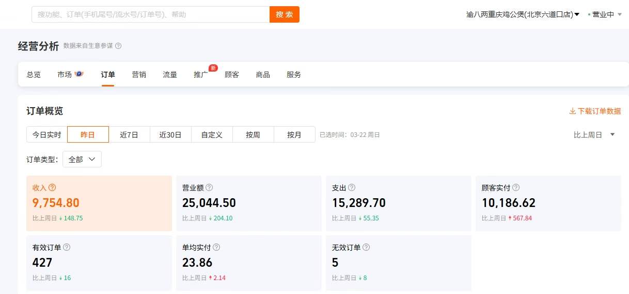Select the 有效订单 427 metric card
Viewport: 629px width, 294px height.
pyautogui.click(x=99, y=263)
